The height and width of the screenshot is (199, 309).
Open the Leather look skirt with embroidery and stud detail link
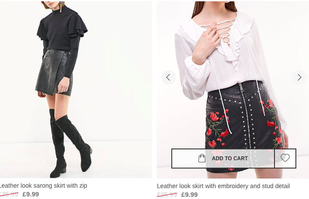223,186
